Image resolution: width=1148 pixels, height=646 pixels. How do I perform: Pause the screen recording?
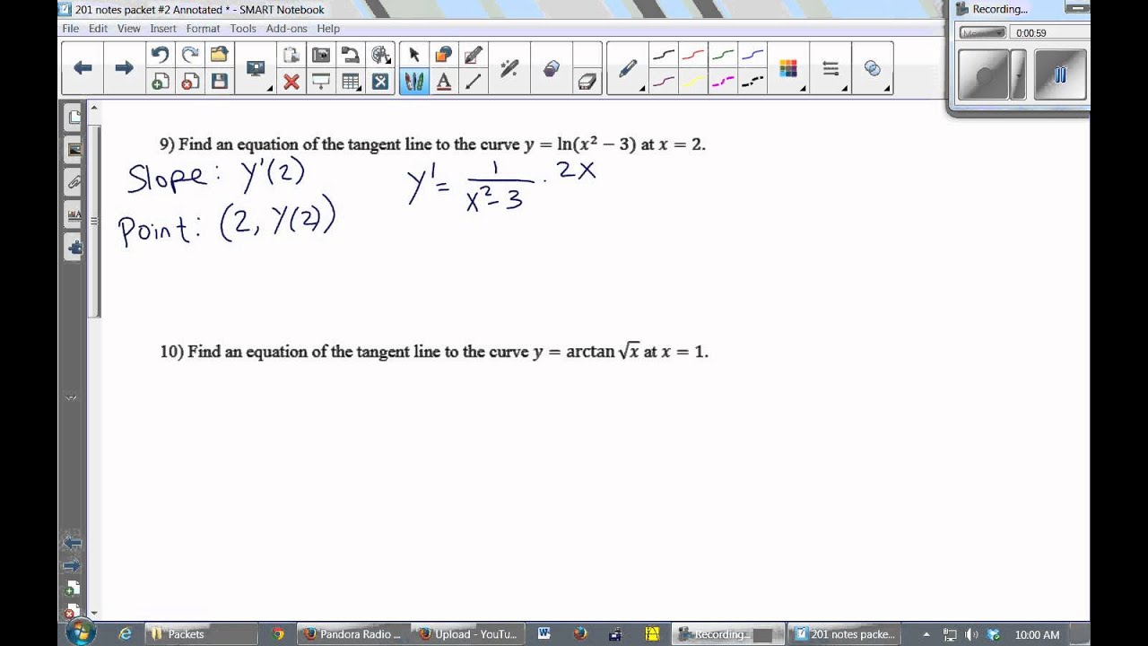pyautogui.click(x=1060, y=74)
